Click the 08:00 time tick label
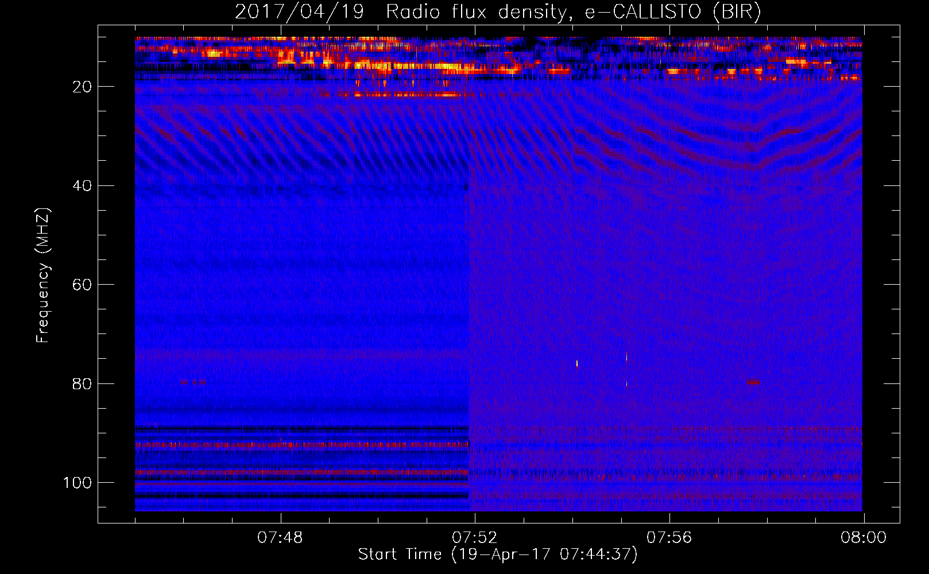Image resolution: width=929 pixels, height=574 pixels. tap(864, 538)
